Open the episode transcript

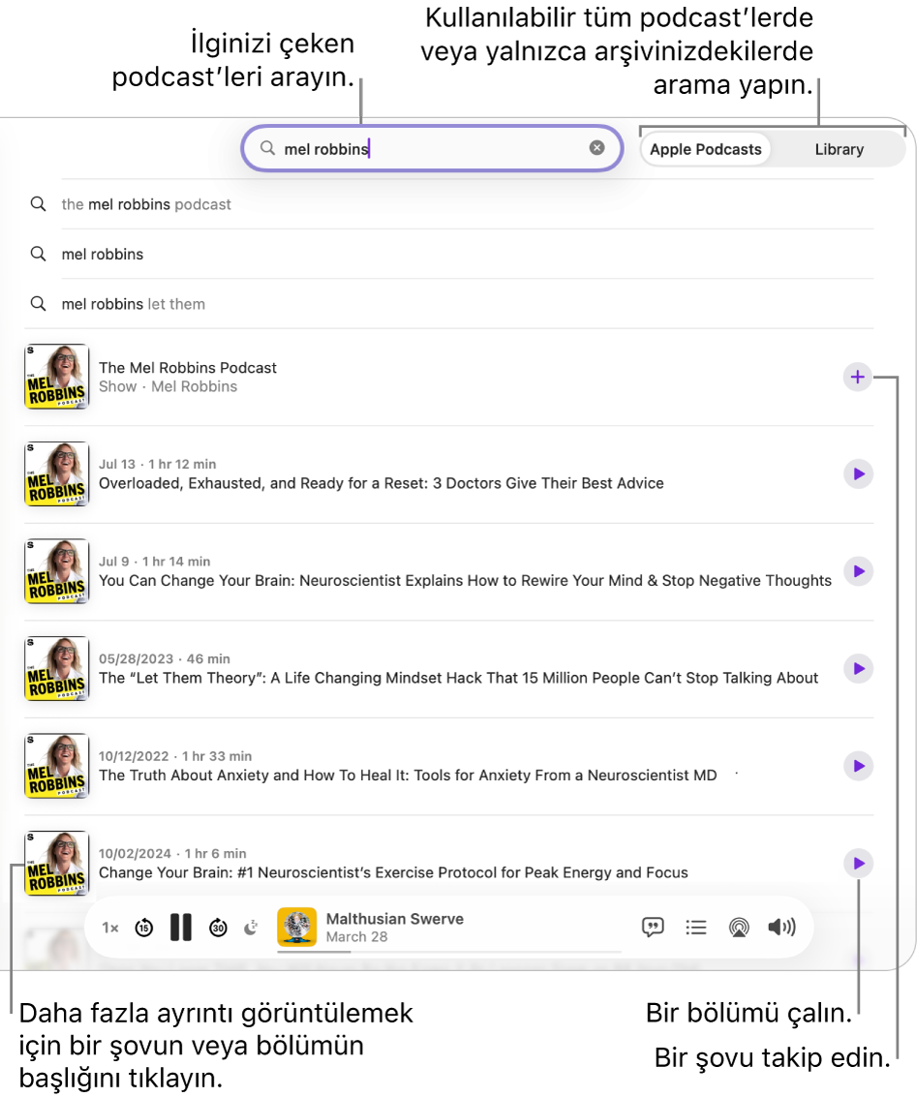(x=653, y=927)
